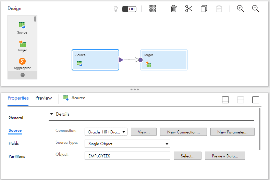Click the copy icon in toolbar
The height and width of the screenshot is (180, 270).
point(204,9)
